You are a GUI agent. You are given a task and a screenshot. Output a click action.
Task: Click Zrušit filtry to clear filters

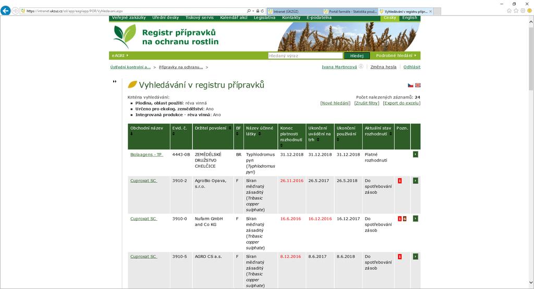pyautogui.click(x=367, y=103)
